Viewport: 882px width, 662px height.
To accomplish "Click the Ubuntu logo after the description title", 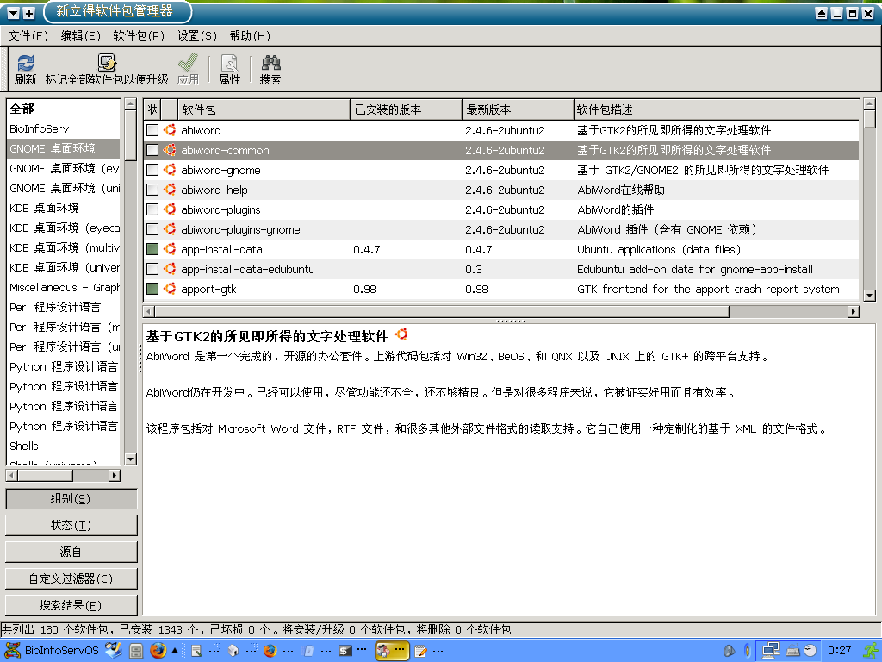I will pyautogui.click(x=401, y=334).
